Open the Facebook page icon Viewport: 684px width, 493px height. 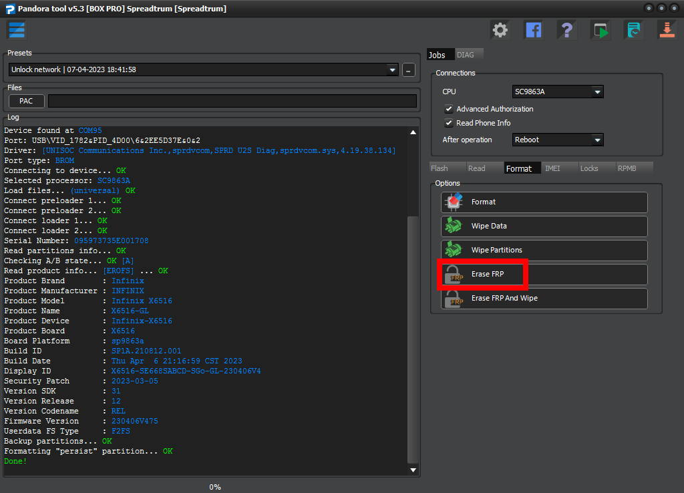(534, 30)
